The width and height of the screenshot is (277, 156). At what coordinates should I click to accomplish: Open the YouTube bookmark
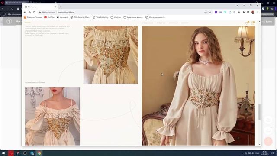(x=49, y=17)
